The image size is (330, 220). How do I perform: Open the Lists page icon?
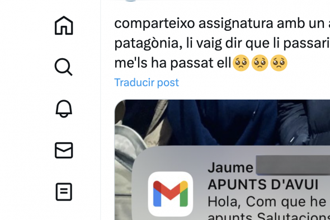(64, 192)
